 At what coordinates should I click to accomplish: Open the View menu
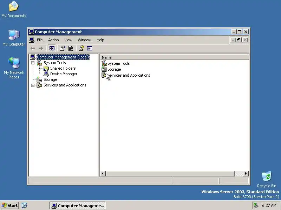(x=68, y=40)
